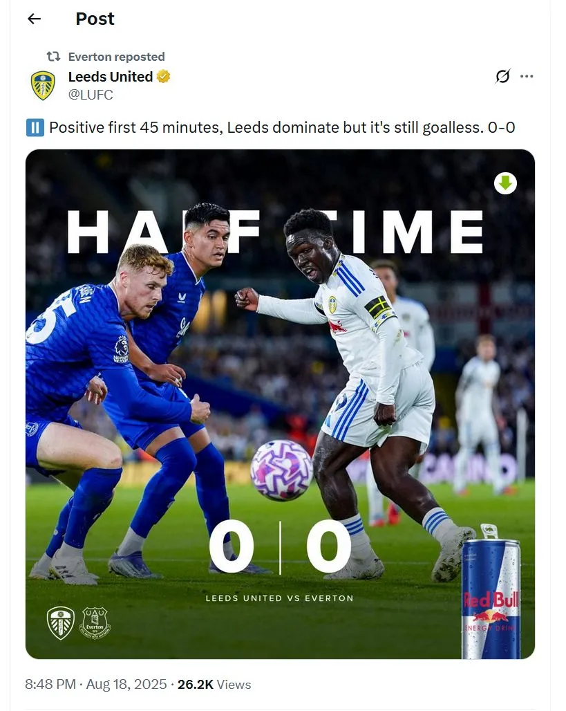The width and height of the screenshot is (566, 711).
Task: Click the 0 | 0 score graphic
Action: click(x=280, y=547)
